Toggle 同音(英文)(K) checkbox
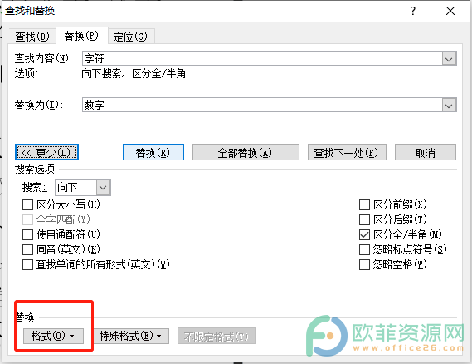This screenshot has width=472, height=364. click(27, 249)
